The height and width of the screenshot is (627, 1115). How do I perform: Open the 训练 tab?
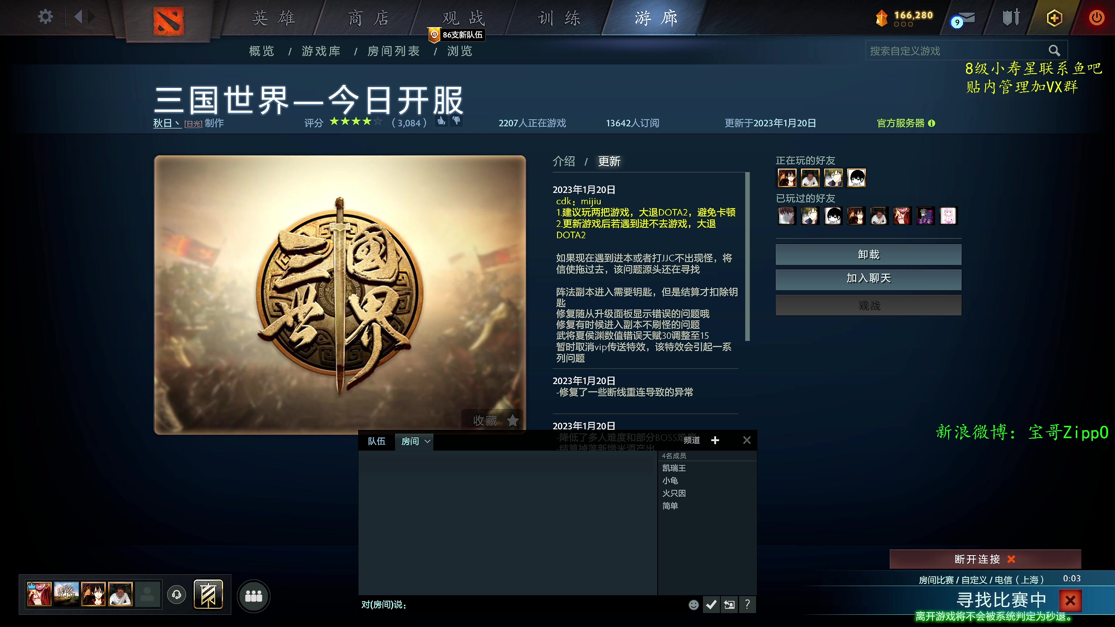pyautogui.click(x=559, y=18)
